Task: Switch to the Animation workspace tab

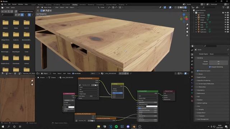Action: coord(83,5)
